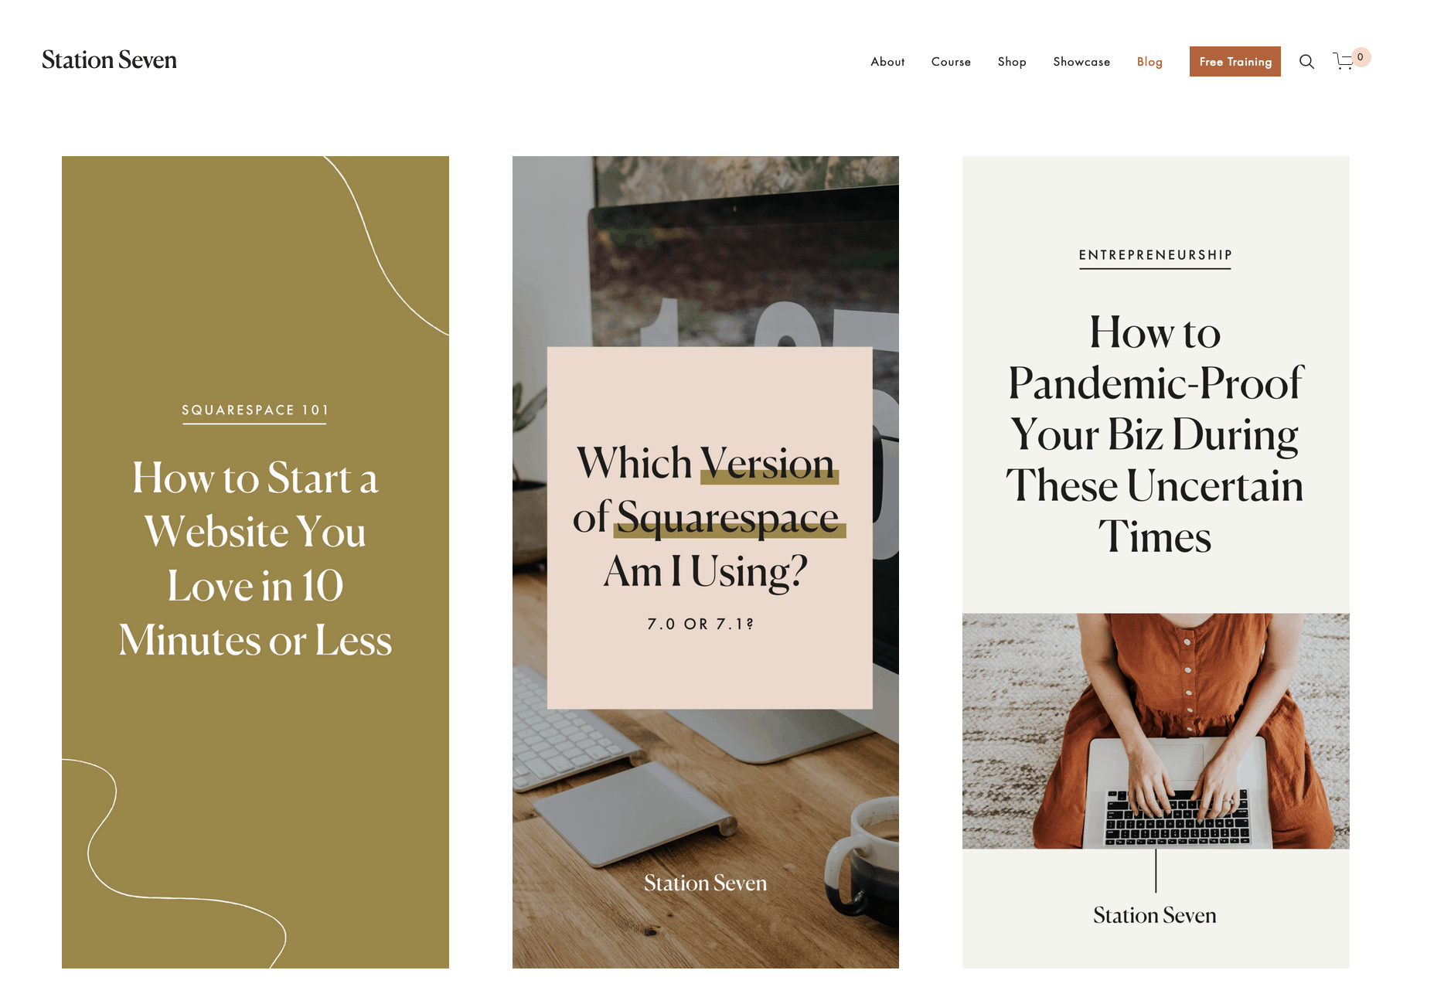Click the Squarespace 101 category label
1444x994 pixels.
point(255,410)
